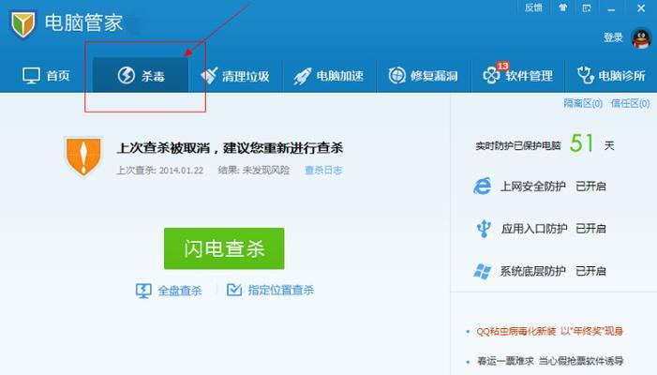The image size is (657, 375).
Task: Open the 首页 home tab
Action: [46, 76]
